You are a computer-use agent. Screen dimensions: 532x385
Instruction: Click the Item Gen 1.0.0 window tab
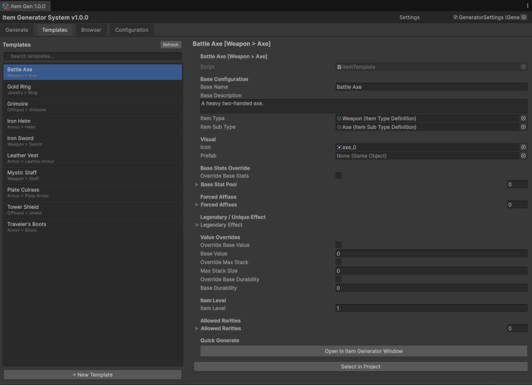pos(26,6)
